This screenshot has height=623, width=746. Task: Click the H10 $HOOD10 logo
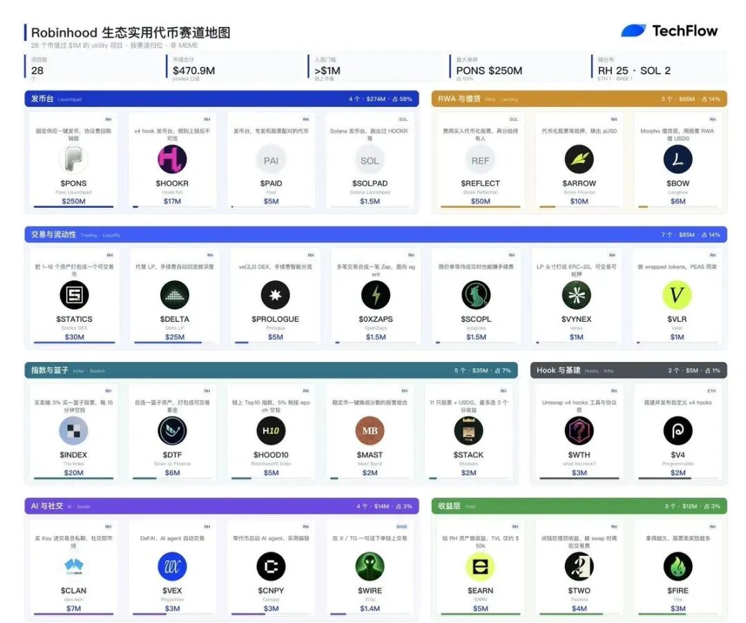pos(271,431)
